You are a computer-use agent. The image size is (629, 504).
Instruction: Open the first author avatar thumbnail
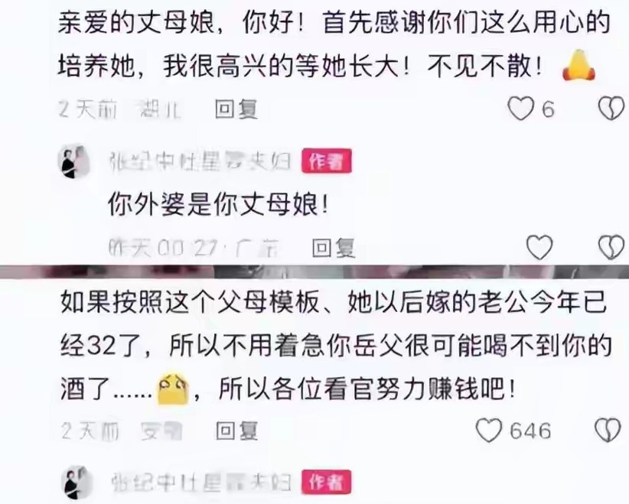[74, 161]
